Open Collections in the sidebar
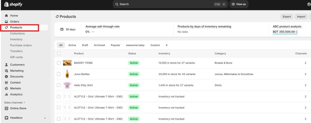This screenshot has height=123, width=311. tap(17, 33)
